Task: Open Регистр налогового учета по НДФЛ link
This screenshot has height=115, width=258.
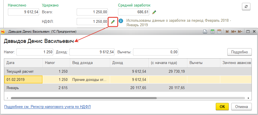Action: click(47, 107)
